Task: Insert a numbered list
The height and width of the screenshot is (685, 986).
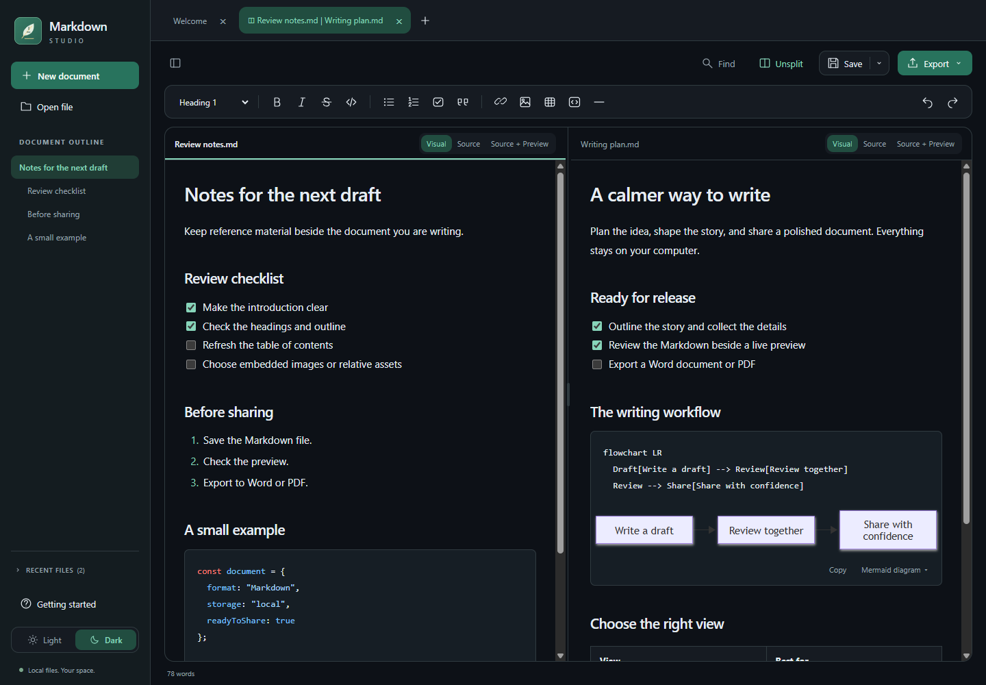Action: pyautogui.click(x=414, y=102)
